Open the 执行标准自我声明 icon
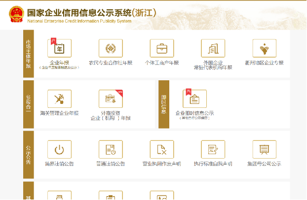Viewport: 307px width, 200px height. [213, 149]
